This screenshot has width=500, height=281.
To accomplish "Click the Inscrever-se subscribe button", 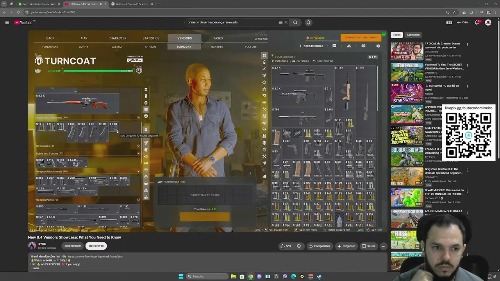I will tap(96, 246).
